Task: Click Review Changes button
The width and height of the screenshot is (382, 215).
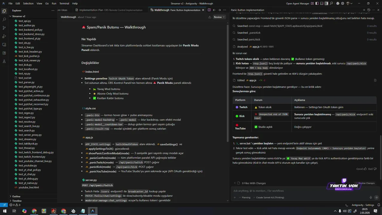Action: point(365,183)
